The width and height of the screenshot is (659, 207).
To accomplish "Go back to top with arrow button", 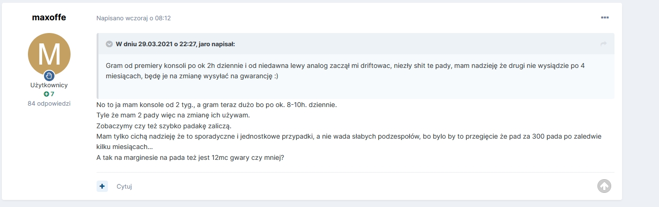I will [x=604, y=186].
